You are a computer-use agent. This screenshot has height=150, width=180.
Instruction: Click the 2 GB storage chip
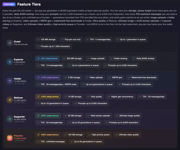tap(73, 78)
